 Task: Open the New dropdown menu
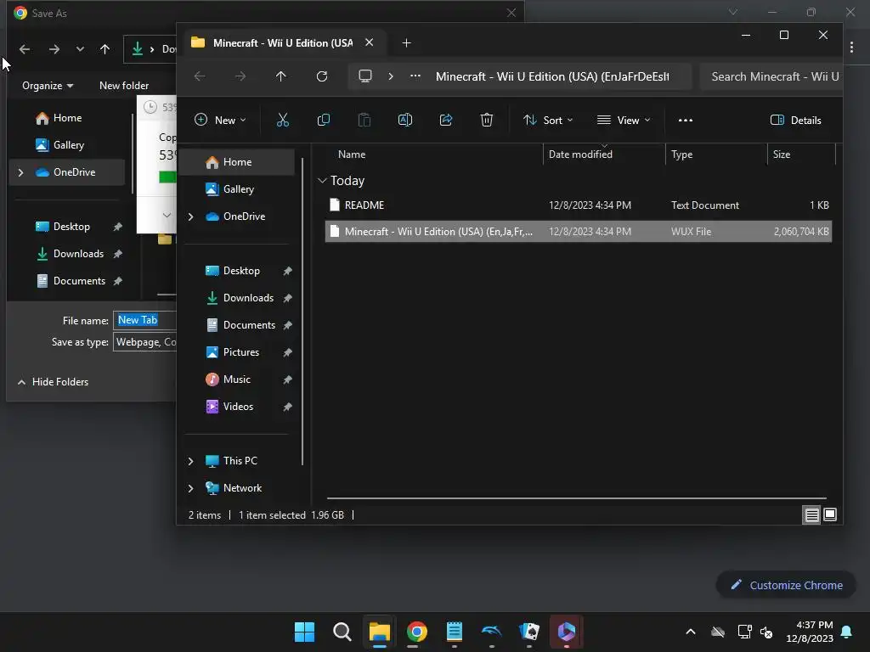(x=220, y=121)
